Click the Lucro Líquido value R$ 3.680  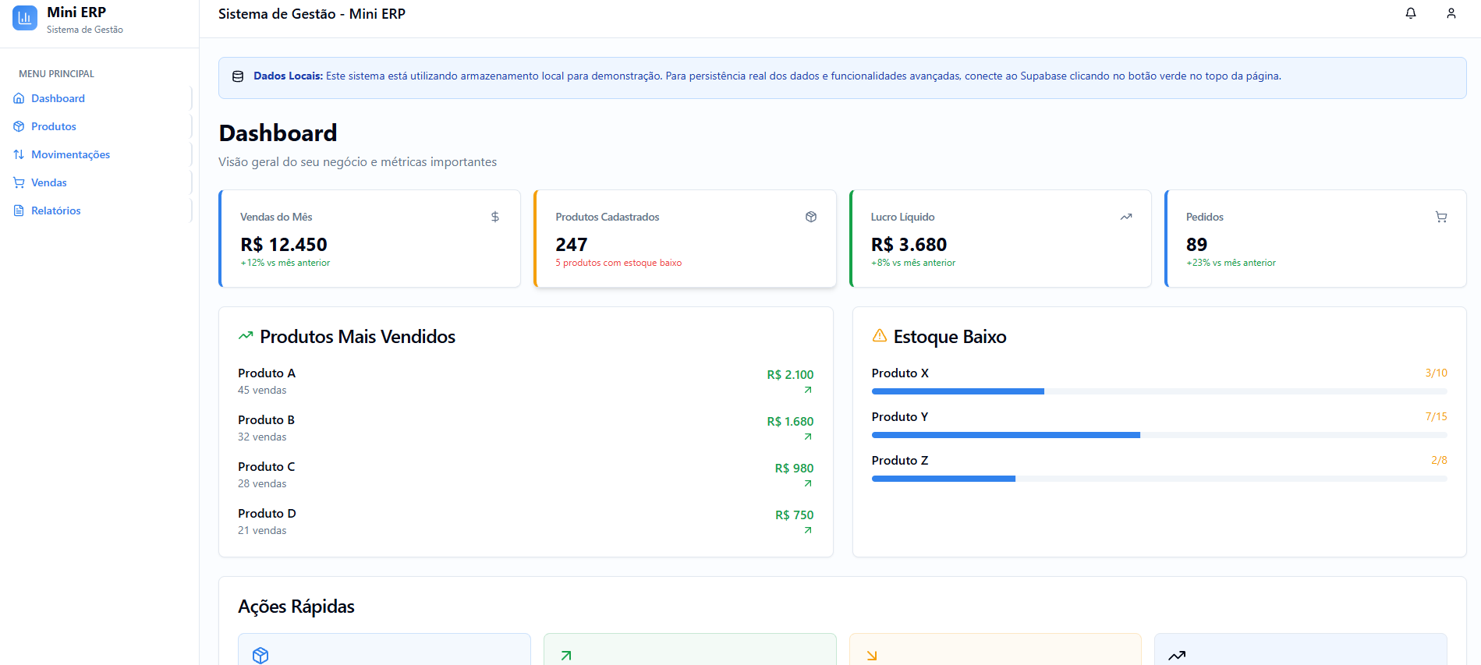pyautogui.click(x=909, y=245)
